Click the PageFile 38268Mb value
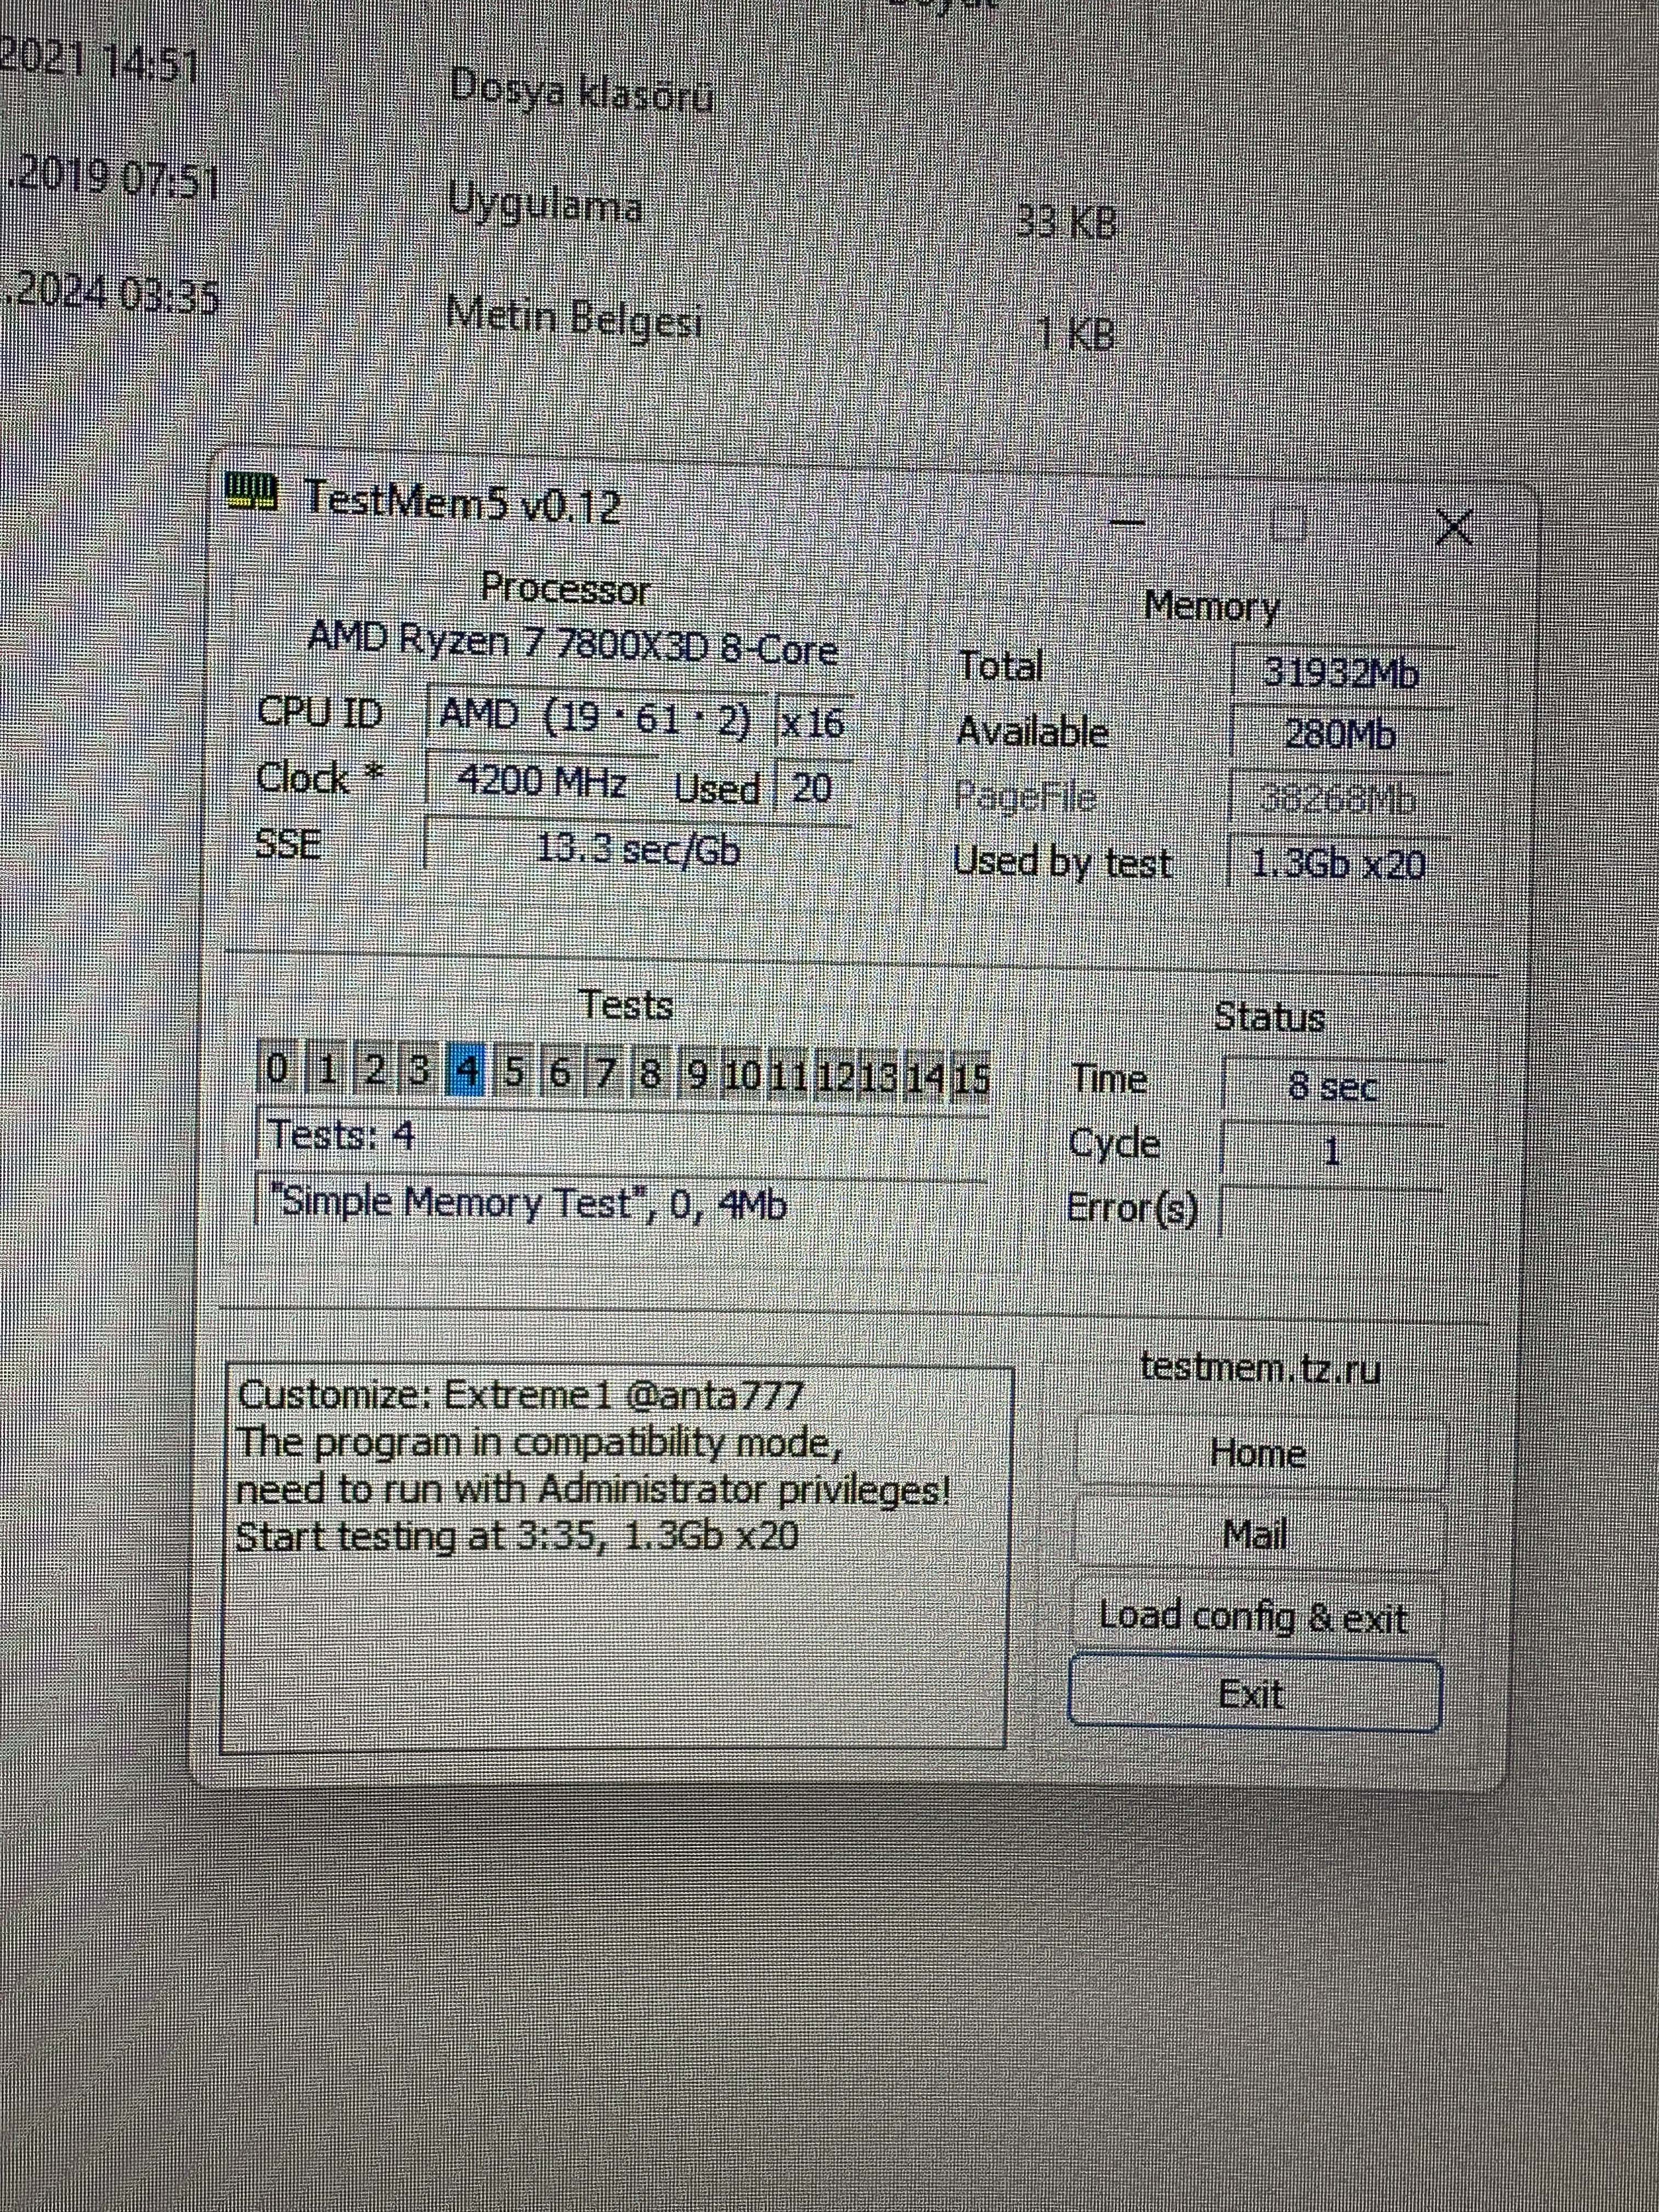This screenshot has height=2212, width=1659. point(1338,798)
